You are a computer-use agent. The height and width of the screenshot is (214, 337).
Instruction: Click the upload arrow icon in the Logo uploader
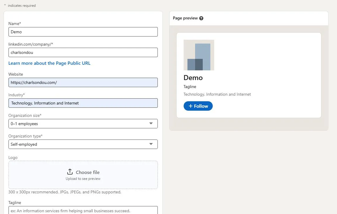(x=70, y=172)
